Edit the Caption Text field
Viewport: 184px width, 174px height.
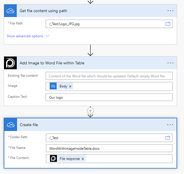coord(109,97)
